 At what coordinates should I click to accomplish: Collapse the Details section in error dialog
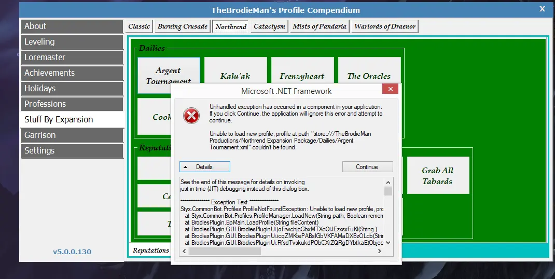click(x=204, y=167)
